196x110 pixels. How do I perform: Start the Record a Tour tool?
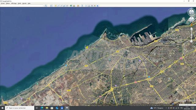pos(67,6)
